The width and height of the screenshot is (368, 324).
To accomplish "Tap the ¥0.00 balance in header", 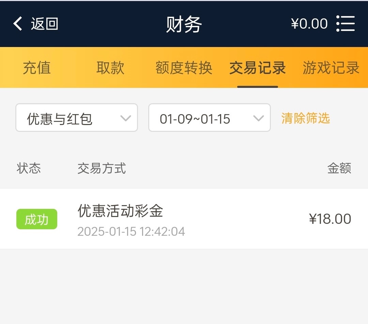I will tap(309, 24).
